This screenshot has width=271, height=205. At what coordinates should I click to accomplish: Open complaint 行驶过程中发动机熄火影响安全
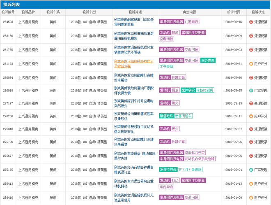[134, 129]
